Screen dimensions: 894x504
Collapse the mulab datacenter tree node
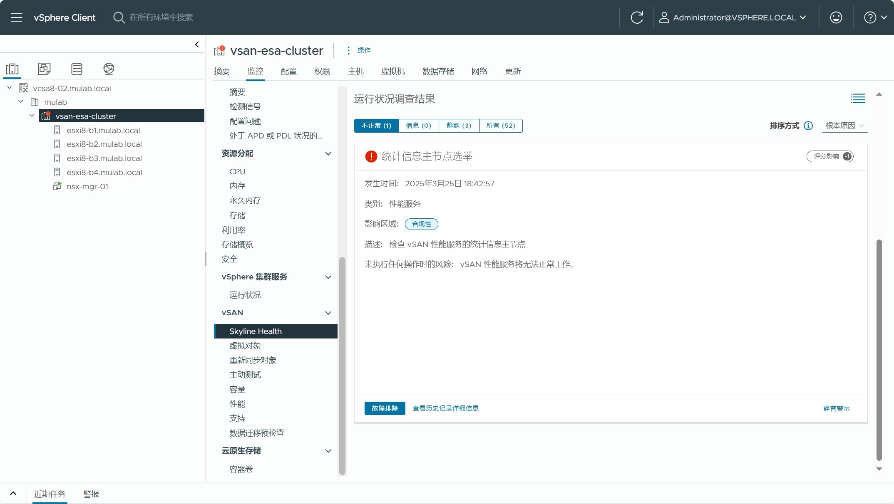(21, 102)
